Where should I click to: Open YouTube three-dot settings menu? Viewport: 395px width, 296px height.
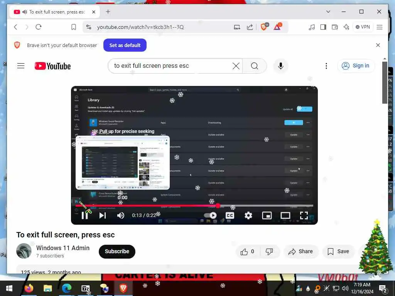click(326, 66)
